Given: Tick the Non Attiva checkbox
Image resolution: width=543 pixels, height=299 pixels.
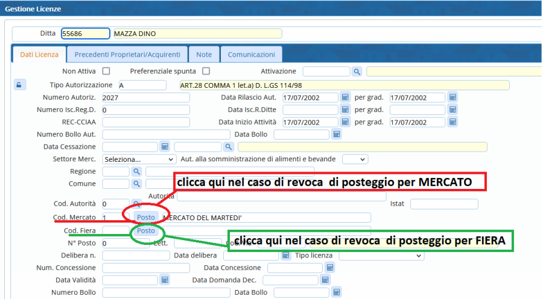Looking at the screenshot, I should [x=106, y=71].
